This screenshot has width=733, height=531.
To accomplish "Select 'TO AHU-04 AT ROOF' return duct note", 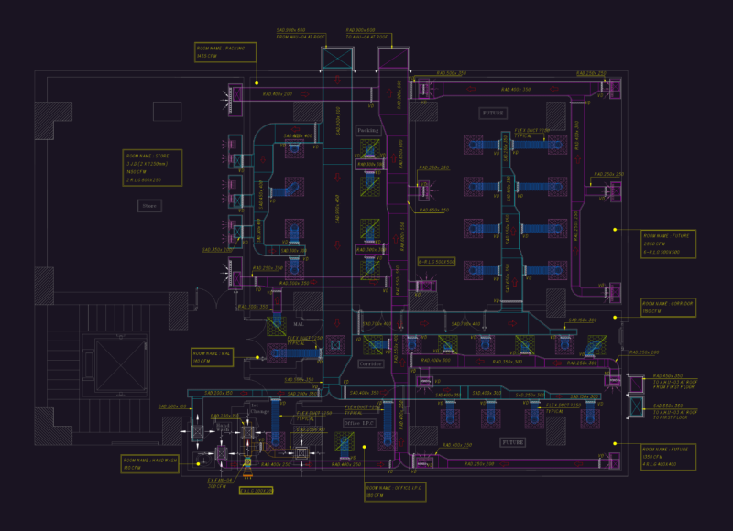I will coord(368,37).
